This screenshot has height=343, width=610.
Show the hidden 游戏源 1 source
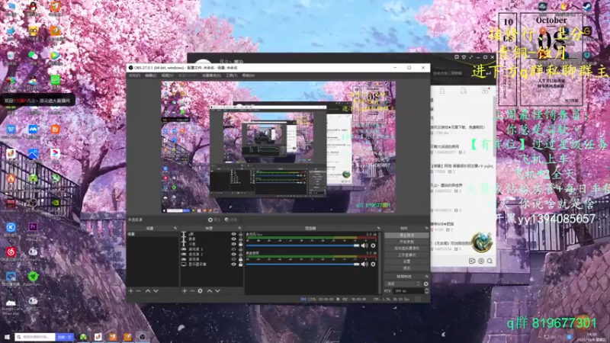point(233,249)
